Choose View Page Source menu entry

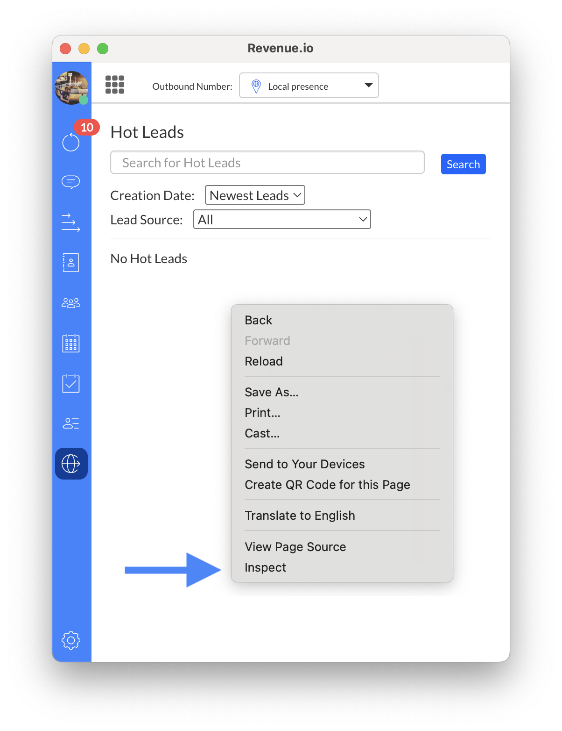coord(295,547)
